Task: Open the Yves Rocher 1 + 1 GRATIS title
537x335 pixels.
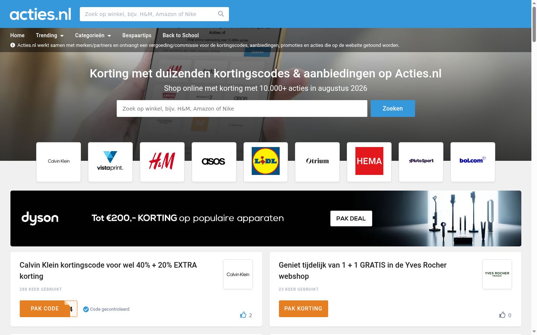Action: pyautogui.click(x=362, y=271)
